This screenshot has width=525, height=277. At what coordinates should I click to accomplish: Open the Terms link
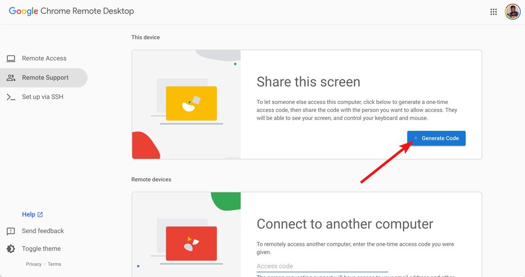pyautogui.click(x=54, y=264)
